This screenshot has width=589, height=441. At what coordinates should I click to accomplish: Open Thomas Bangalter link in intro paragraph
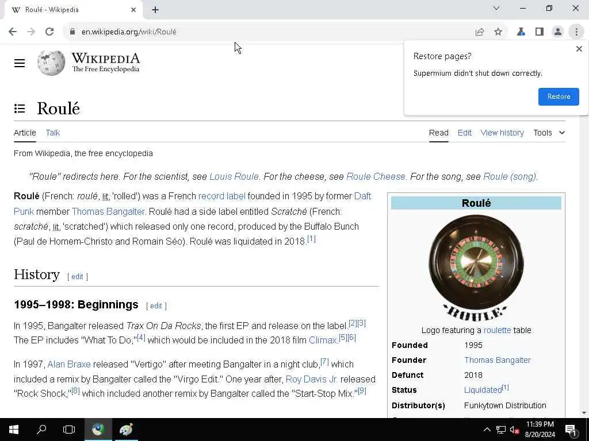click(x=108, y=211)
